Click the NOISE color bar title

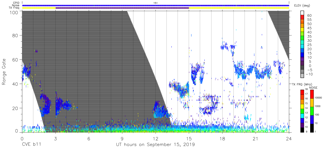point(313,88)
